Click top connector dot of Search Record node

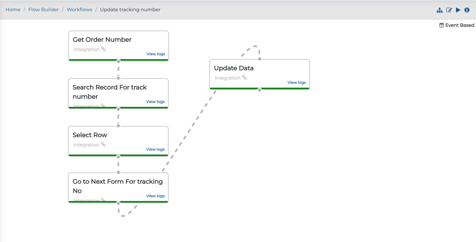[x=119, y=78]
